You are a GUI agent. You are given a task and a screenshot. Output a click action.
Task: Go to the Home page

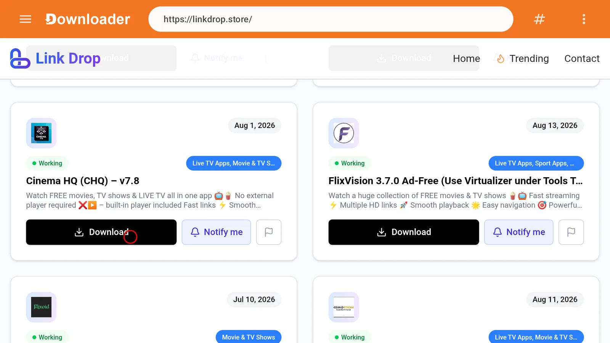tap(466, 58)
